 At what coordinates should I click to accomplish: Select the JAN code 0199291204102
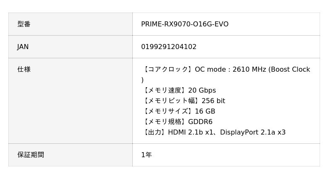coord(168,47)
